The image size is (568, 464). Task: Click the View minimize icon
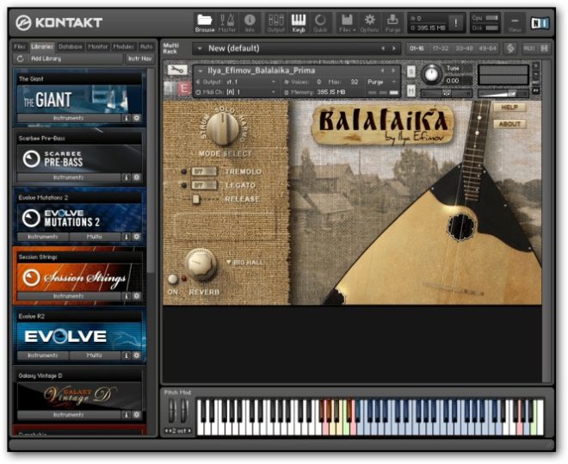(515, 23)
